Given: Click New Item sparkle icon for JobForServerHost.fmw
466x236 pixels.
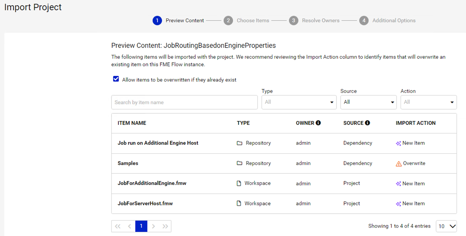Looking at the screenshot, I should point(398,204).
